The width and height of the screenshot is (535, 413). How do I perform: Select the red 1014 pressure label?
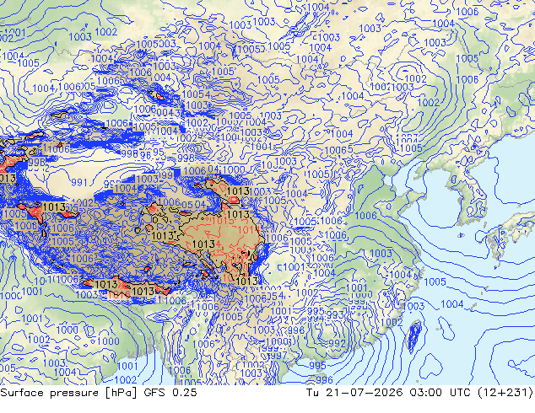[x=249, y=230]
